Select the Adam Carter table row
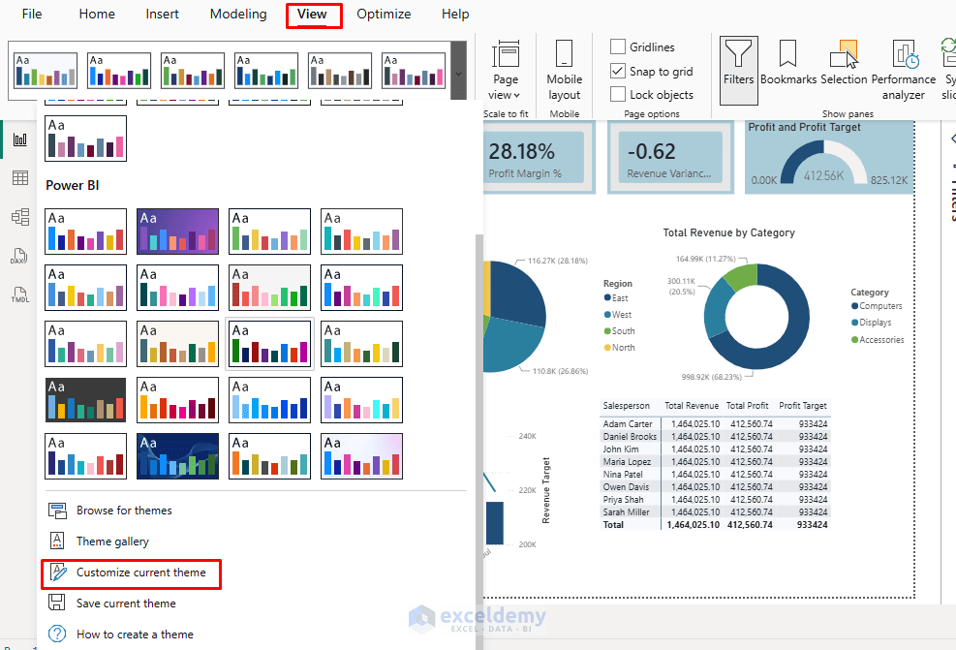Viewport: 956px width, 650px height. coord(715,423)
